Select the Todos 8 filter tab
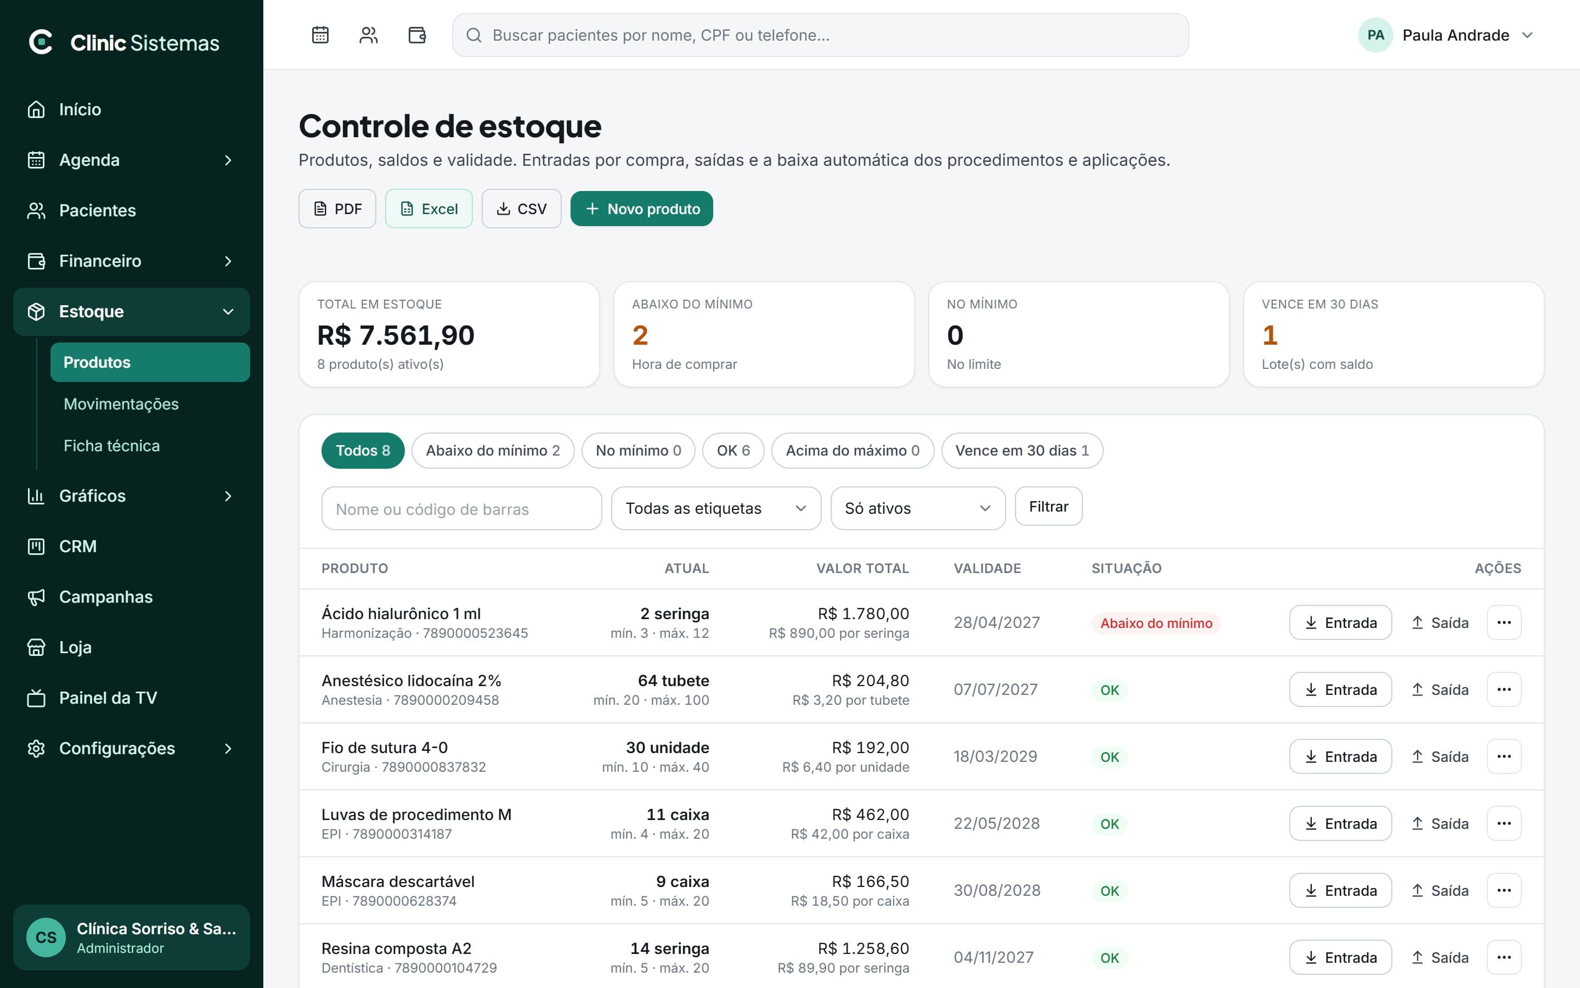Screen dimensions: 1580x988 coord(362,450)
